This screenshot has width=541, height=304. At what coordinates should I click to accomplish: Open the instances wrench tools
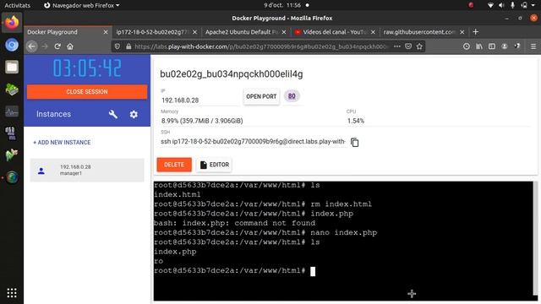(113, 114)
